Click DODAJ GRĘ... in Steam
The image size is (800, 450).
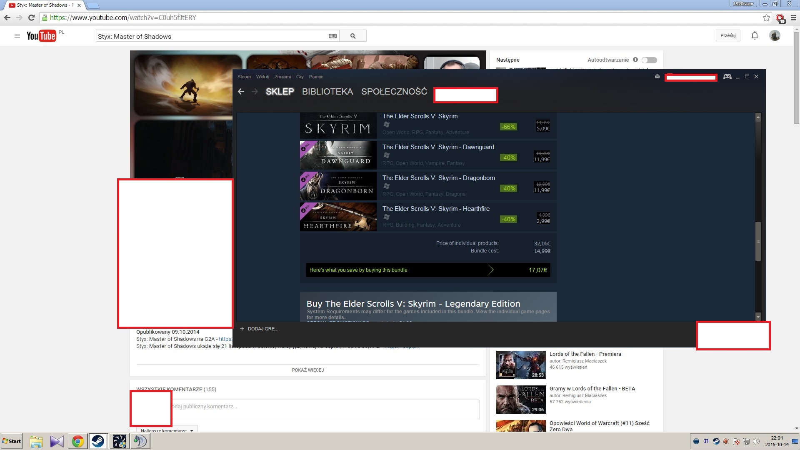pyautogui.click(x=263, y=329)
